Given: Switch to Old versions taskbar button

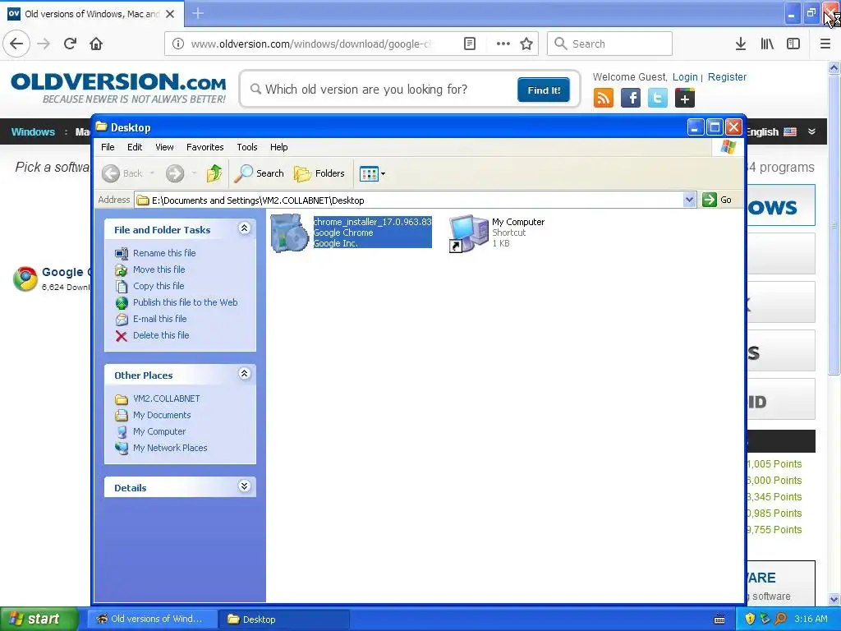Looking at the screenshot, I should [152, 619].
